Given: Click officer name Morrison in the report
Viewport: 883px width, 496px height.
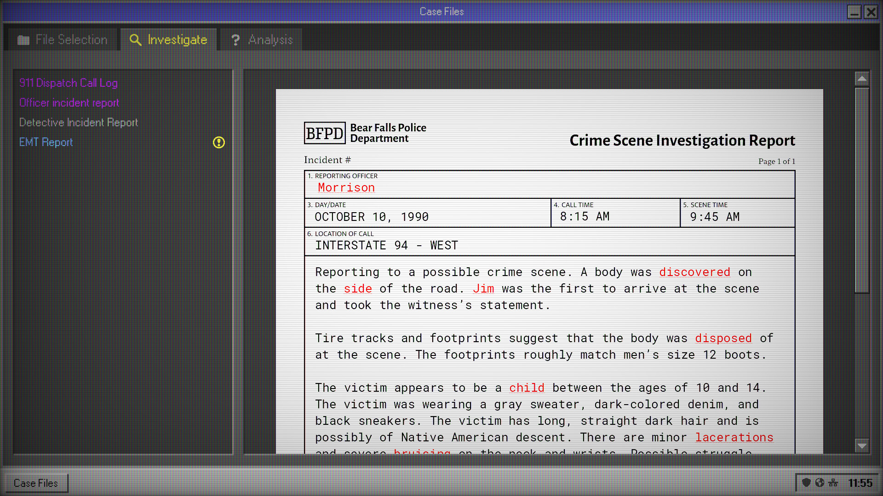Looking at the screenshot, I should click(x=346, y=187).
